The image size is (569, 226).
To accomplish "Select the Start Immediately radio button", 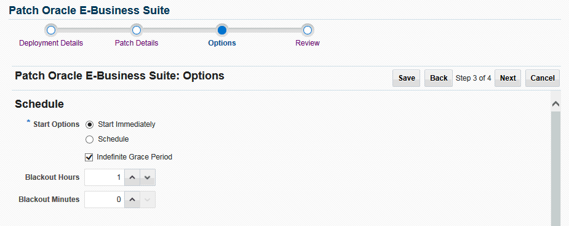I will click(x=89, y=124).
